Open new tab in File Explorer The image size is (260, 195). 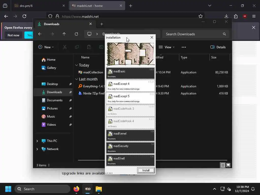(102, 24)
